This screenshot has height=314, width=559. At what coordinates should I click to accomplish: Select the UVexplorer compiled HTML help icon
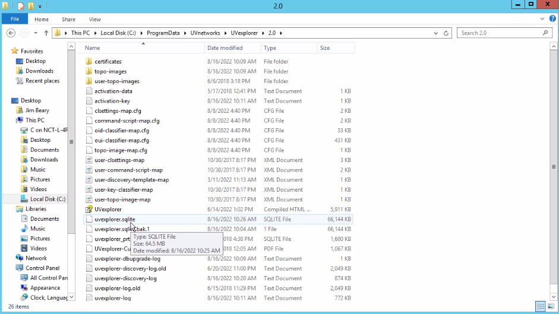click(x=89, y=209)
